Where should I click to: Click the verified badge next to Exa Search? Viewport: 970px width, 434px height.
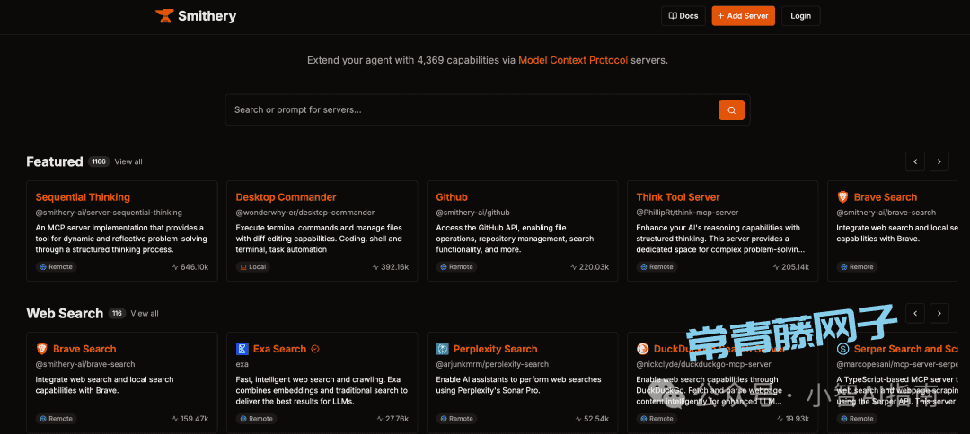click(315, 349)
